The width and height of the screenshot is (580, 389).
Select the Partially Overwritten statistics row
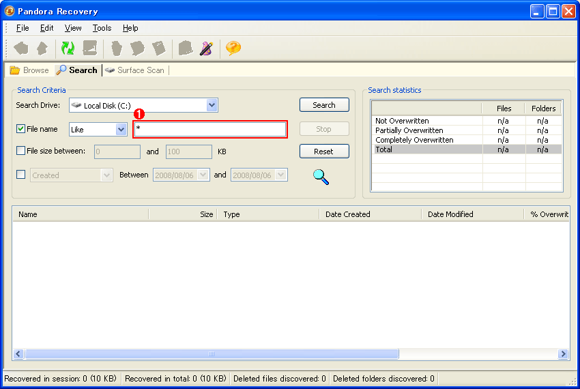point(467,130)
